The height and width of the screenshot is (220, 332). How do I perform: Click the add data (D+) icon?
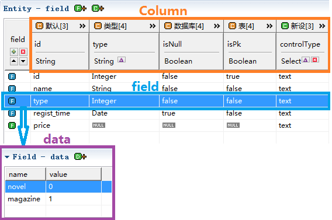[x=80, y=156]
